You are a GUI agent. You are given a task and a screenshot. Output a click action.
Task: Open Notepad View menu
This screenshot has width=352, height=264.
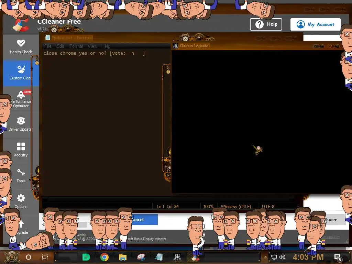coord(92,46)
